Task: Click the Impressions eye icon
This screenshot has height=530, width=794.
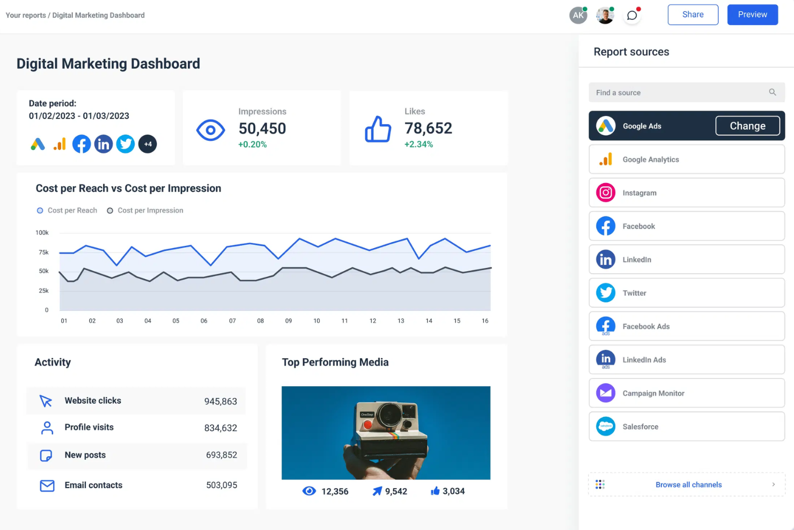Action: pyautogui.click(x=210, y=129)
